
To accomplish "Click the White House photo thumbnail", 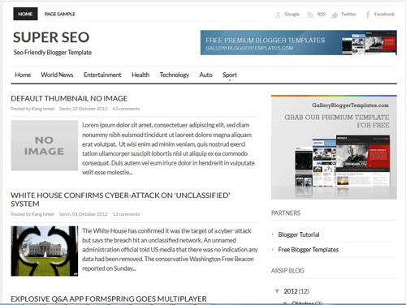I will click(x=45, y=251).
